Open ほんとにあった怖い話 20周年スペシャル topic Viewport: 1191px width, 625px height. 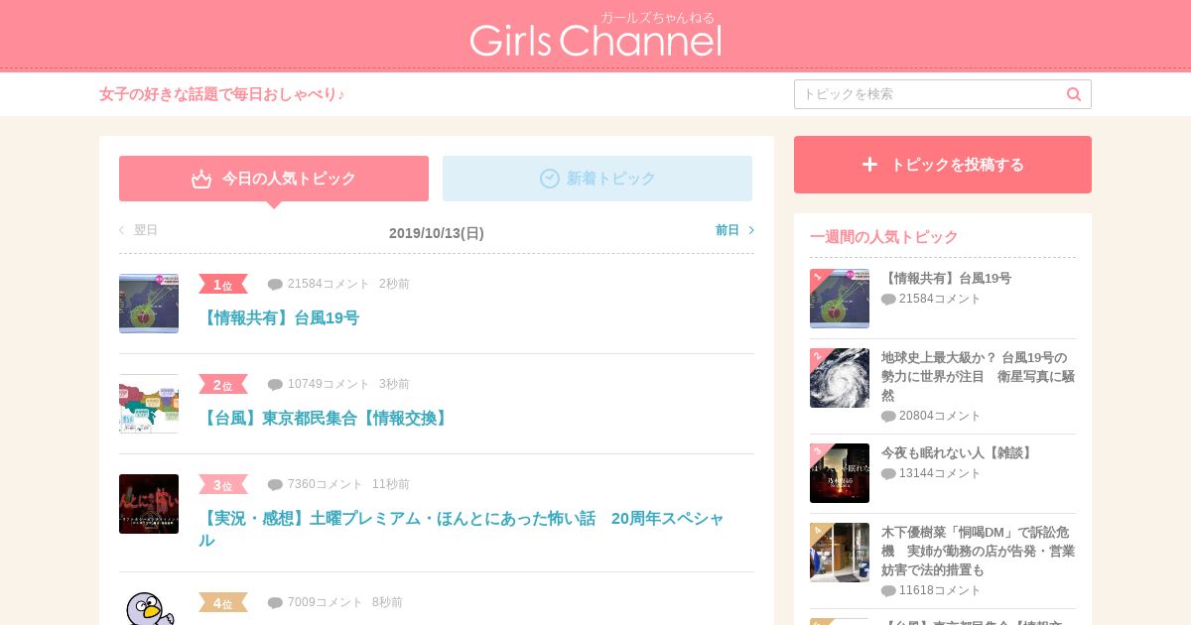tap(462, 529)
